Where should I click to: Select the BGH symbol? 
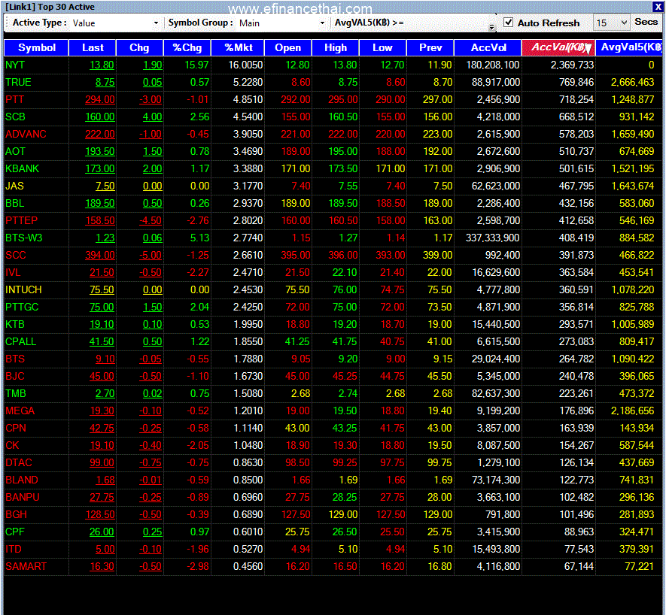16,515
